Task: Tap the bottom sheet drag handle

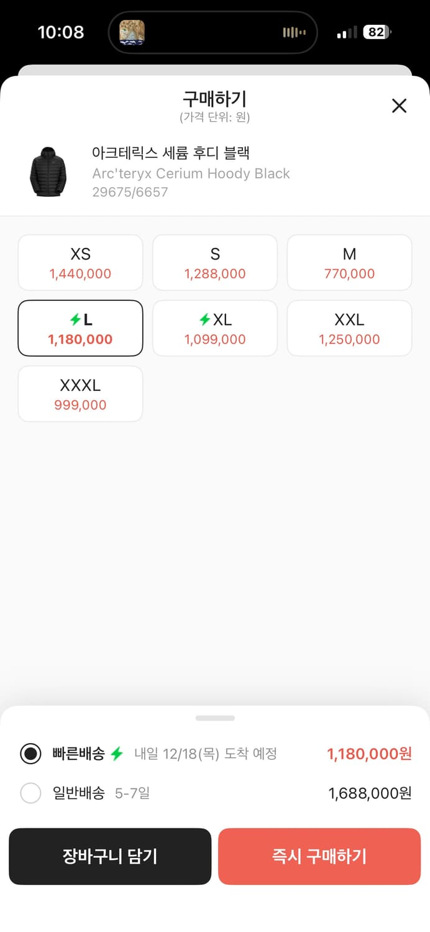Action: click(215, 718)
